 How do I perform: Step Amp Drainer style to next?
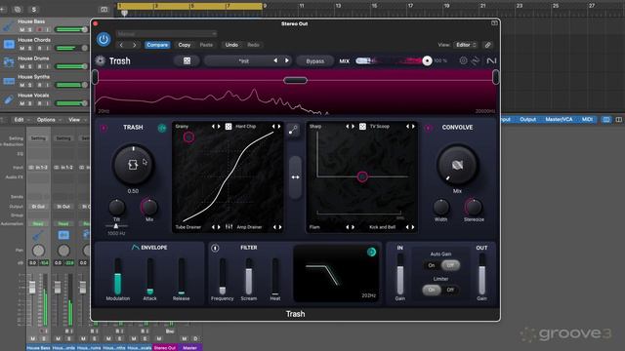pyautogui.click(x=280, y=227)
